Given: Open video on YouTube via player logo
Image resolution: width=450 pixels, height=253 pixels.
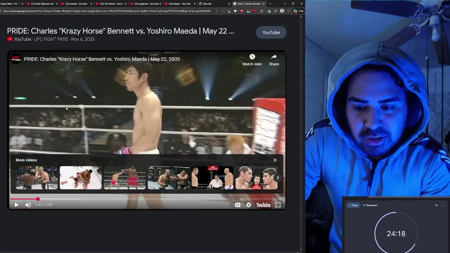Looking at the screenshot, I should coord(263,205).
